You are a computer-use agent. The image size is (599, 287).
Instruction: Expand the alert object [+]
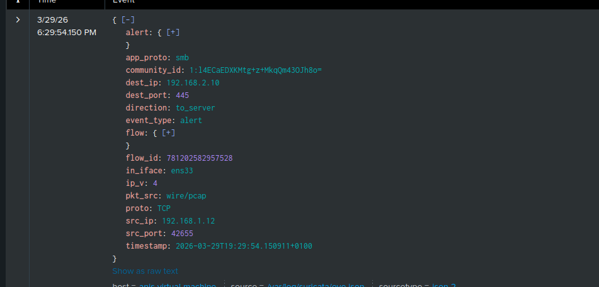pos(173,33)
